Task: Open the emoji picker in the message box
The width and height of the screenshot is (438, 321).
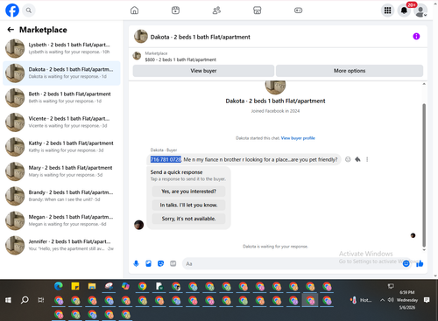Action: tap(406, 264)
